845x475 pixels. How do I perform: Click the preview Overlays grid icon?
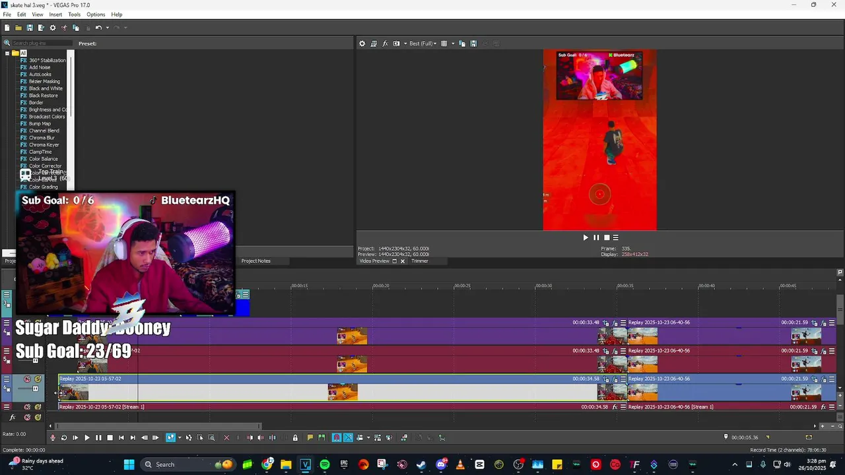pyautogui.click(x=444, y=44)
